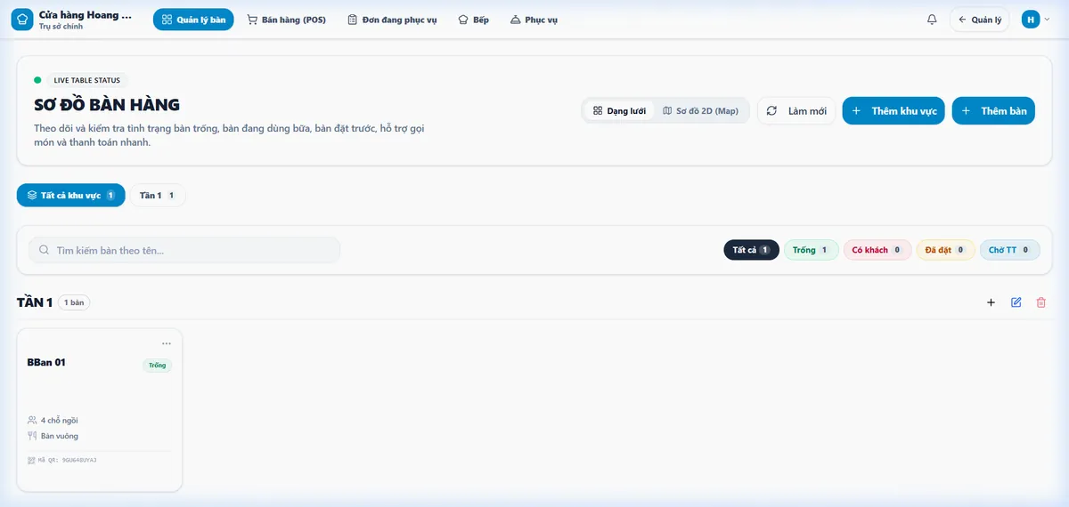Click the Trụ sở chính subtitle
This screenshot has width=1069, height=507.
click(x=61, y=27)
